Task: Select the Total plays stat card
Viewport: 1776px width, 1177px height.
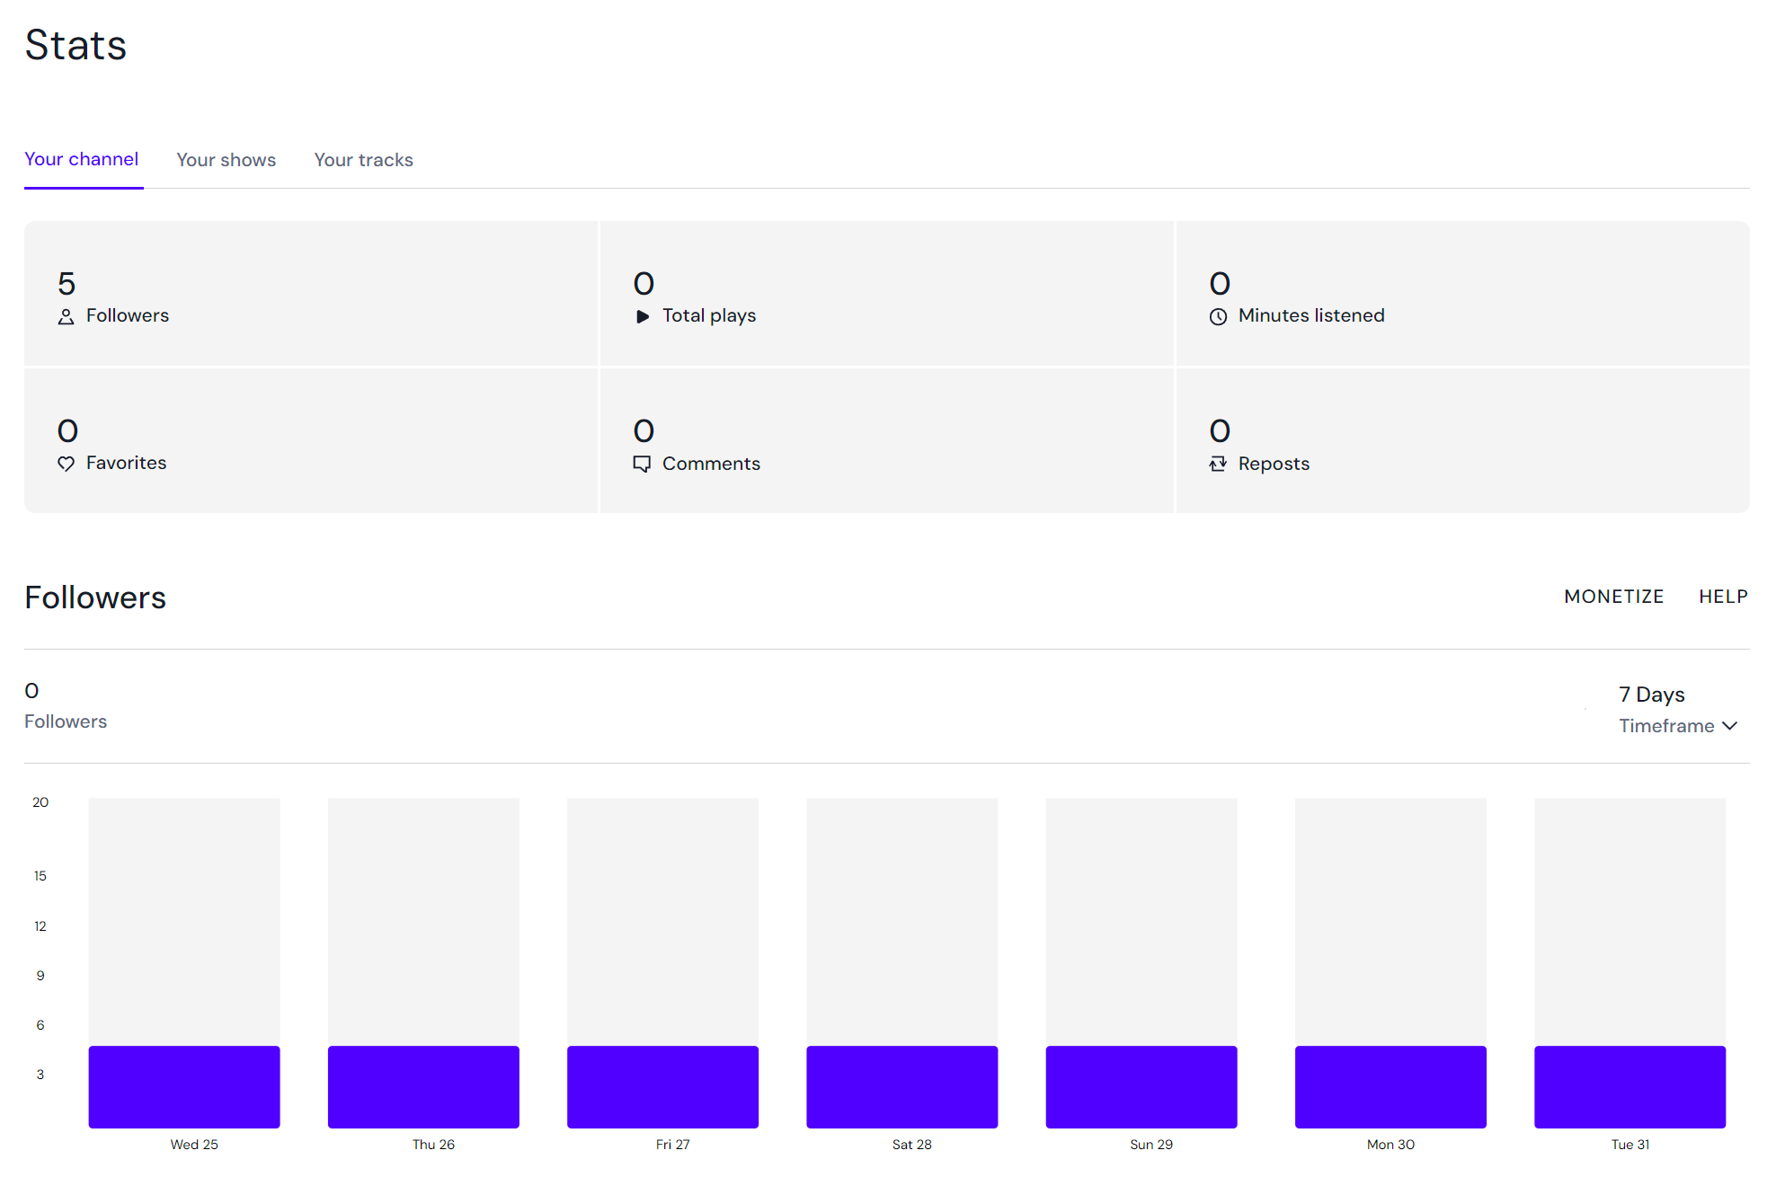Action: [886, 294]
